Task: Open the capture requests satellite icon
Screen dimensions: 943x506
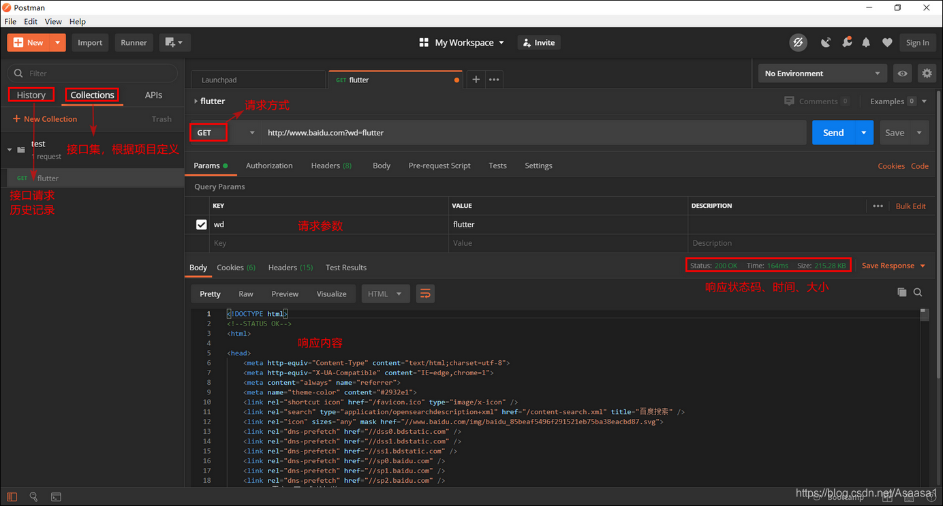Action: point(826,42)
